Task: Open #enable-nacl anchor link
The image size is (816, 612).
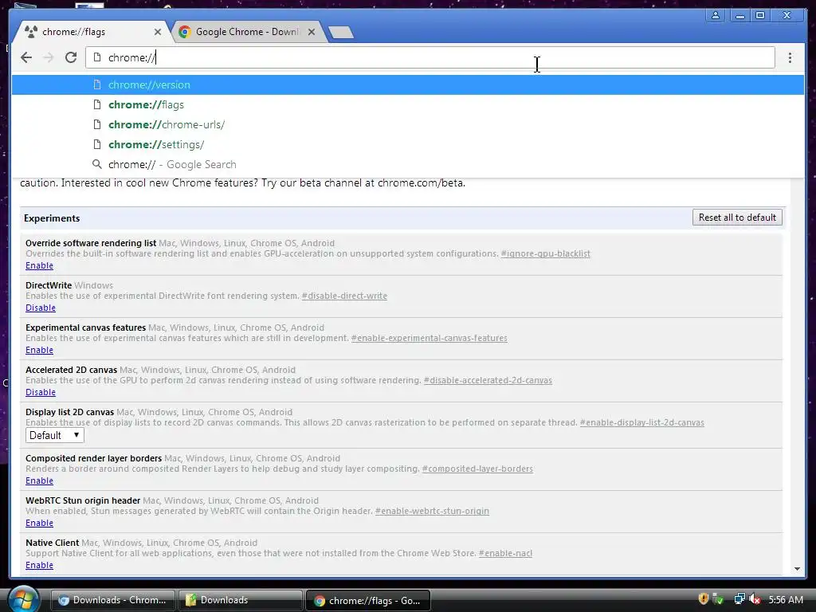Action: [505, 553]
